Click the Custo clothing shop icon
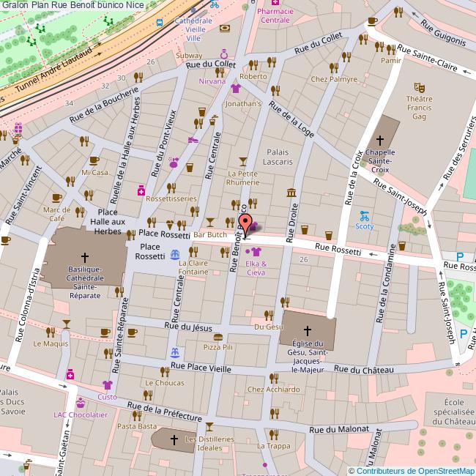Screen dimensions: 476x476 [108, 385]
